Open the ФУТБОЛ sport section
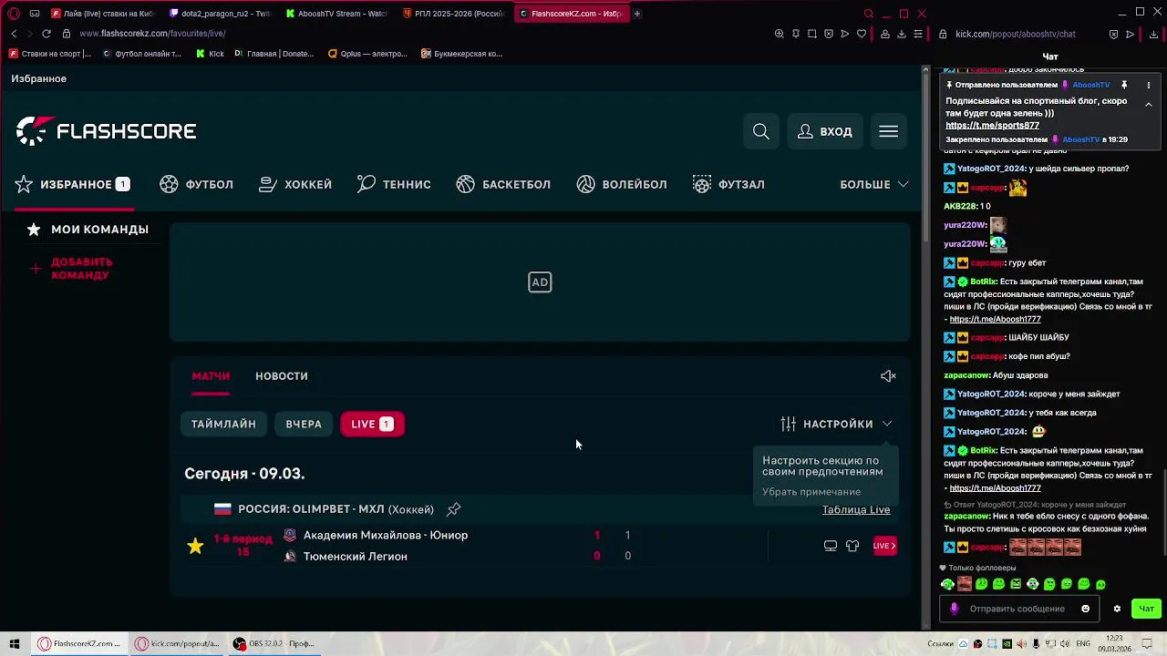This screenshot has width=1167, height=656. [196, 184]
